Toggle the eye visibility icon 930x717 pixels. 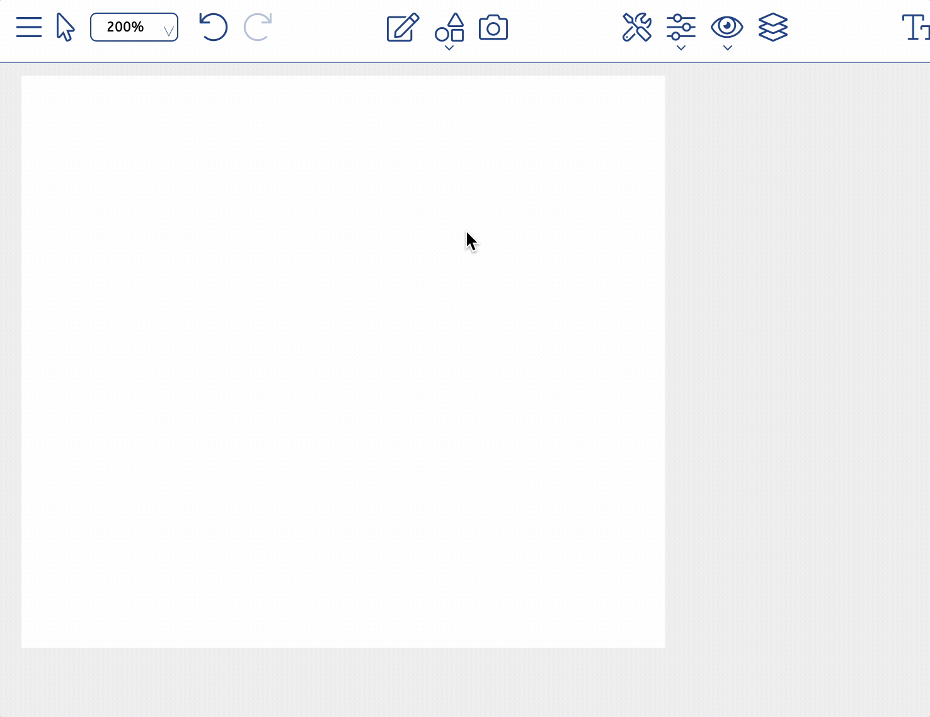727,26
